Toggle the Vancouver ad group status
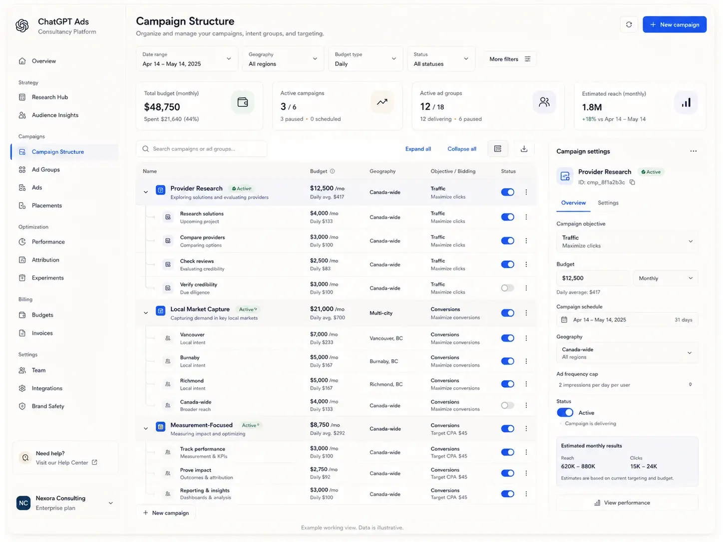Screen dimensions: 723x542 pos(508,338)
